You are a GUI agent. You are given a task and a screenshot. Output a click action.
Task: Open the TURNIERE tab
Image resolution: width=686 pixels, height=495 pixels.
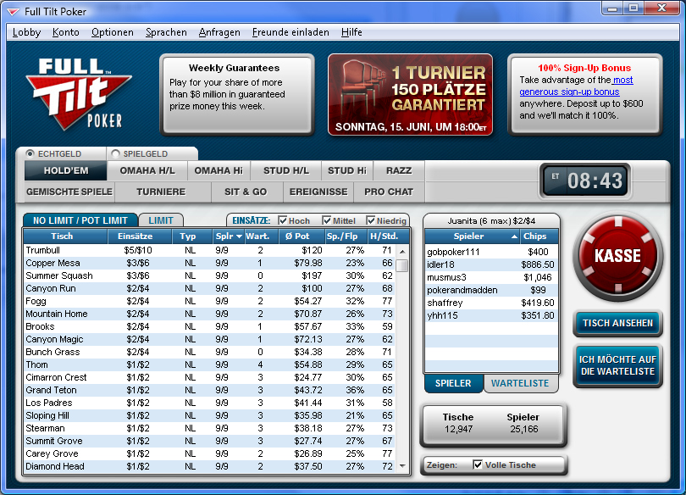161,192
